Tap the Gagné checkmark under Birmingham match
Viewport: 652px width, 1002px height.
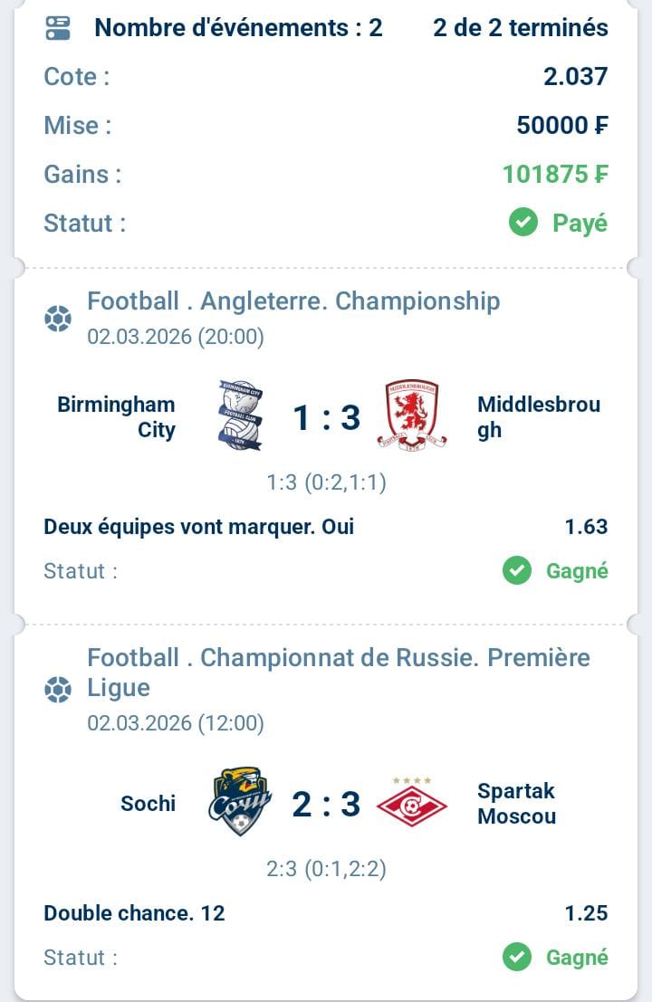517,570
